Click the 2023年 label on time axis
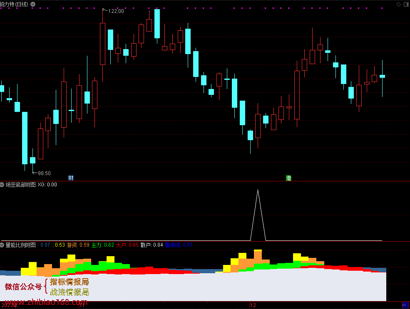The width and height of the screenshot is (410, 309). click(x=10, y=305)
